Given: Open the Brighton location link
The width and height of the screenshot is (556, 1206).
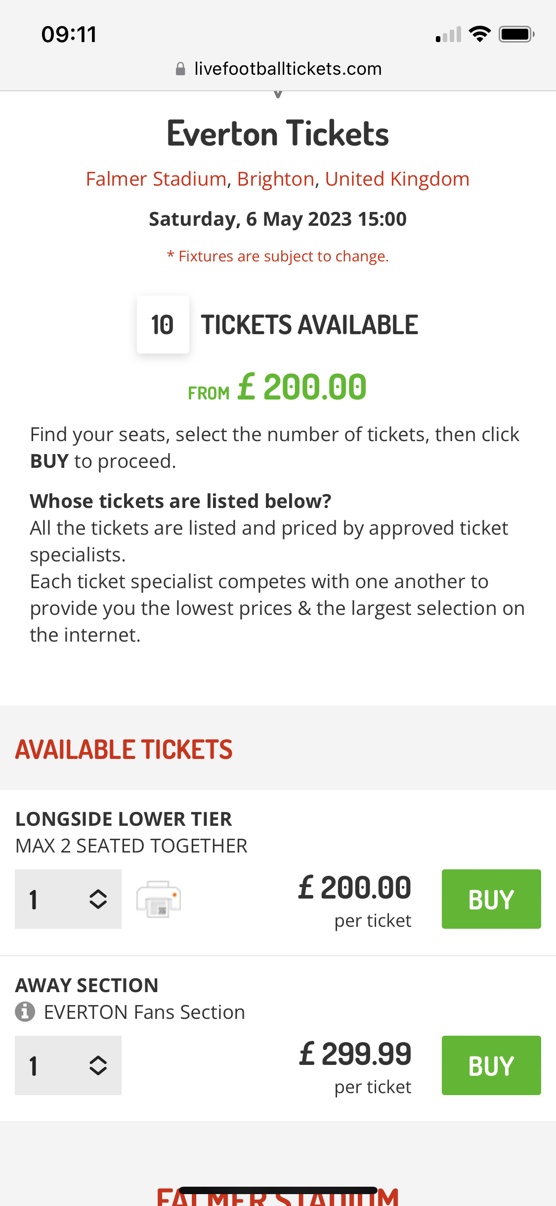Looking at the screenshot, I should point(276,179).
